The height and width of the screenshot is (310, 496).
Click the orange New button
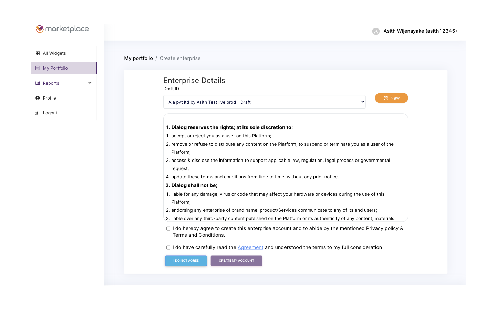pos(391,98)
